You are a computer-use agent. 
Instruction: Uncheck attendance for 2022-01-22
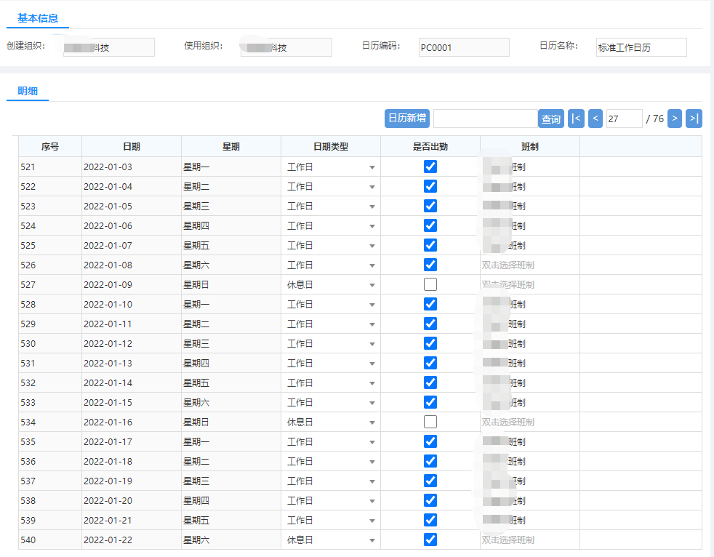click(430, 540)
